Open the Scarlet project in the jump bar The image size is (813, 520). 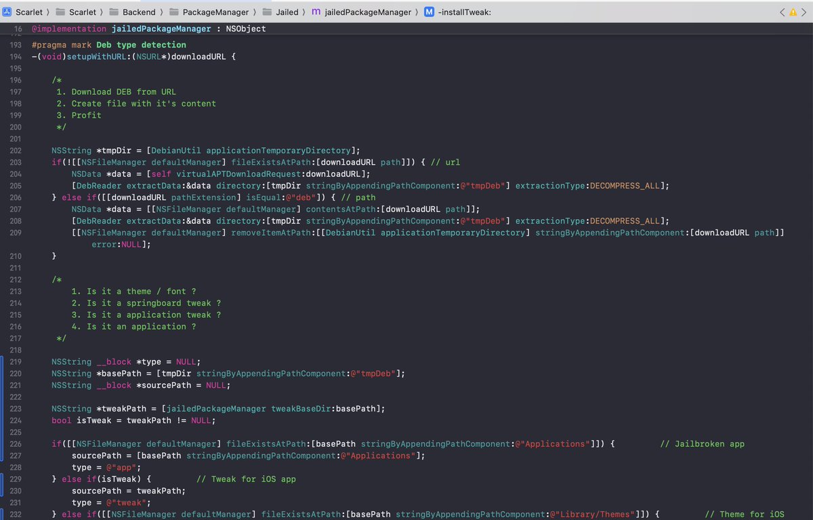(x=24, y=12)
